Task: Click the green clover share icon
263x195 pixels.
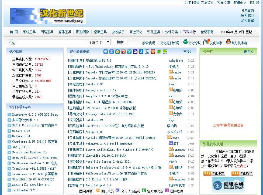Action: click(x=159, y=52)
